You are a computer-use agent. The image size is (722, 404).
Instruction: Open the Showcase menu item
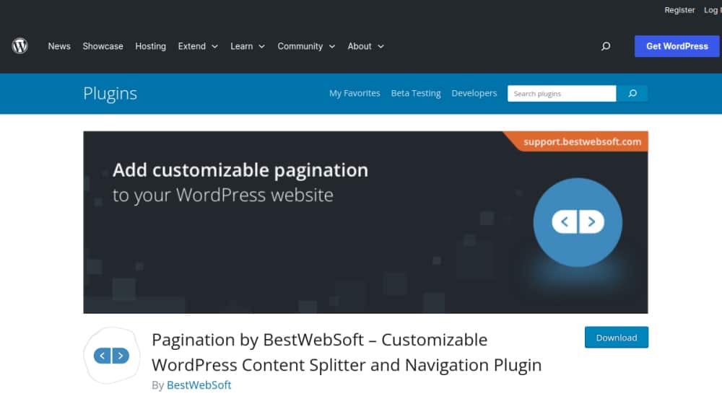click(x=103, y=46)
